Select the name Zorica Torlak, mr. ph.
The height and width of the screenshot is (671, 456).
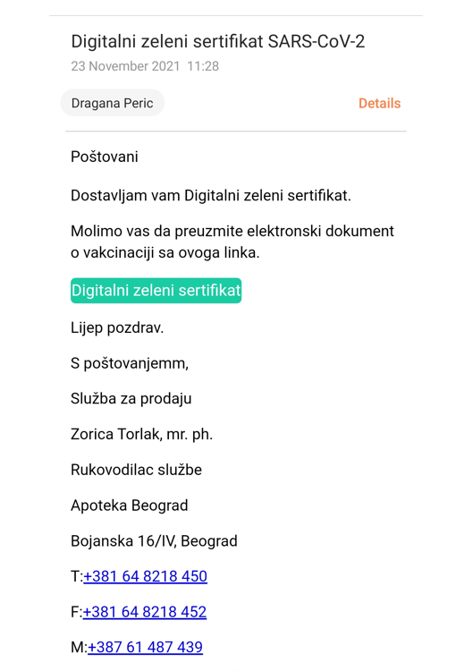pos(141,434)
